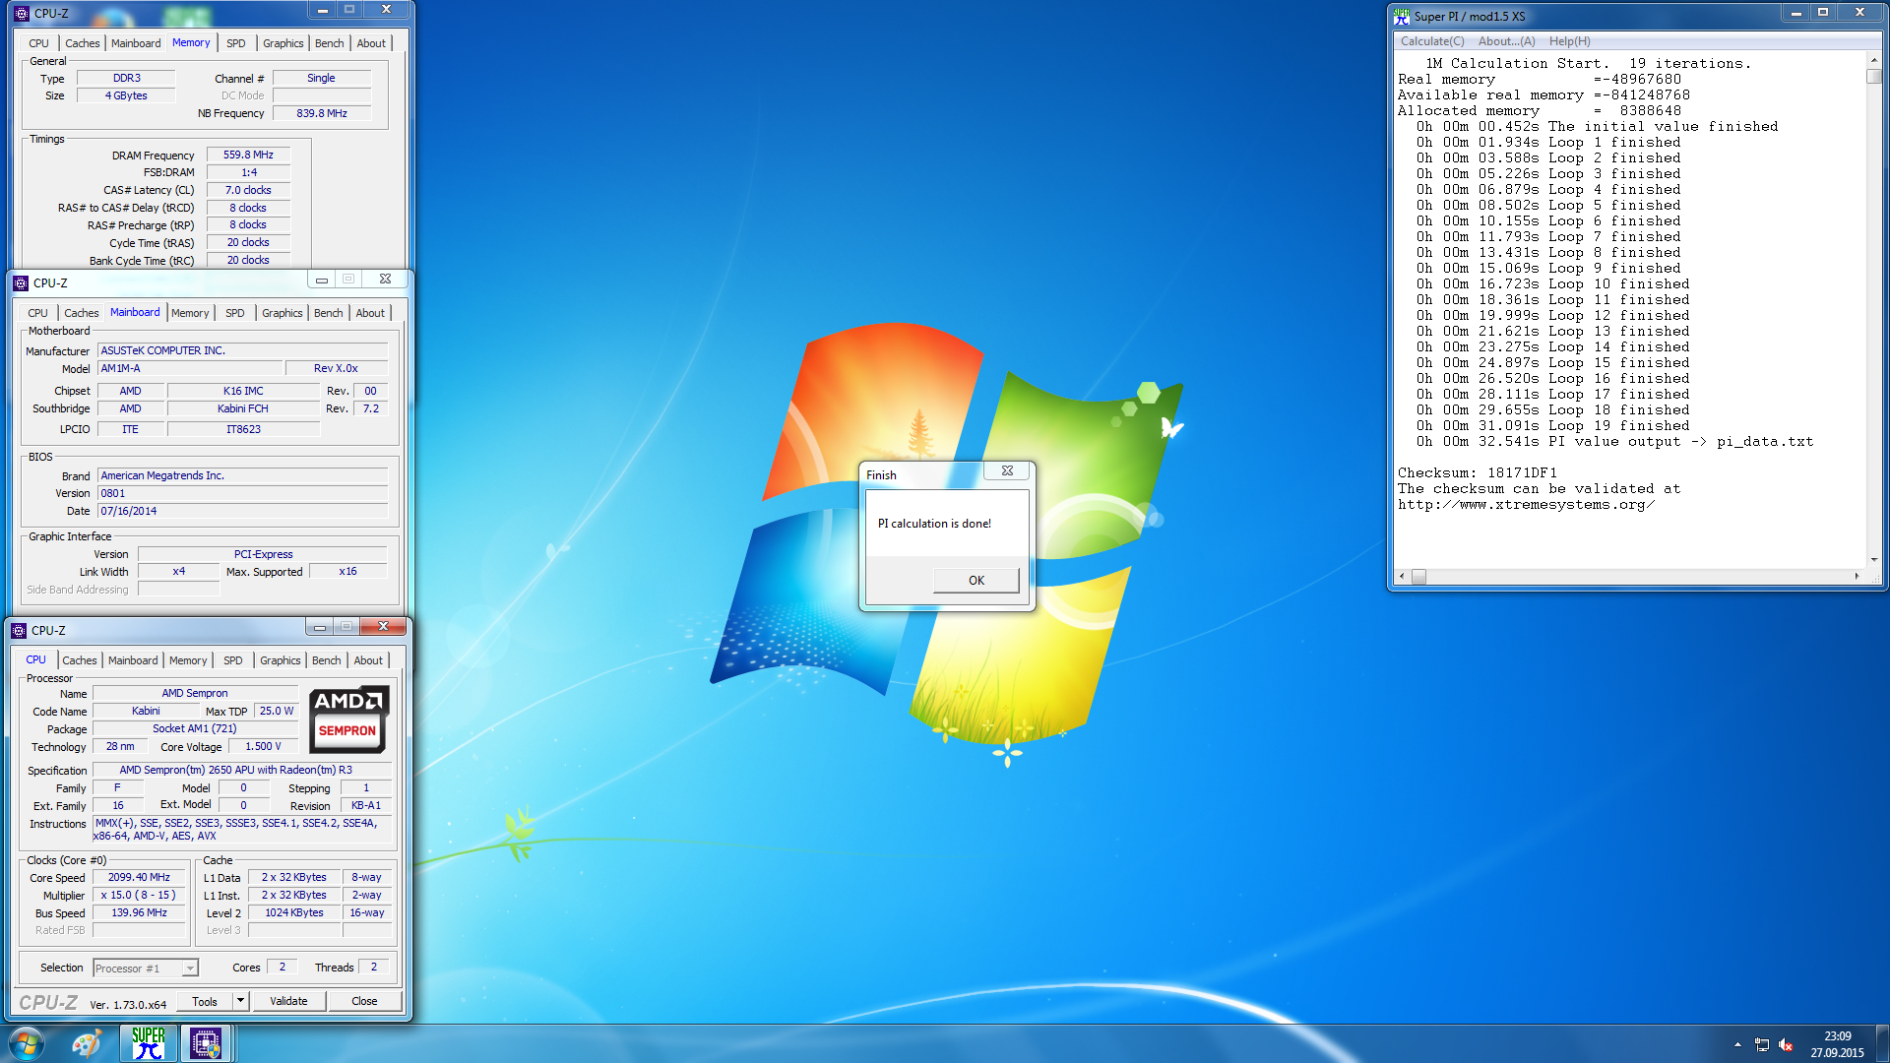1890x1063 pixels.
Task: Select the About tab in Memory CPU-Z window
Action: [371, 43]
